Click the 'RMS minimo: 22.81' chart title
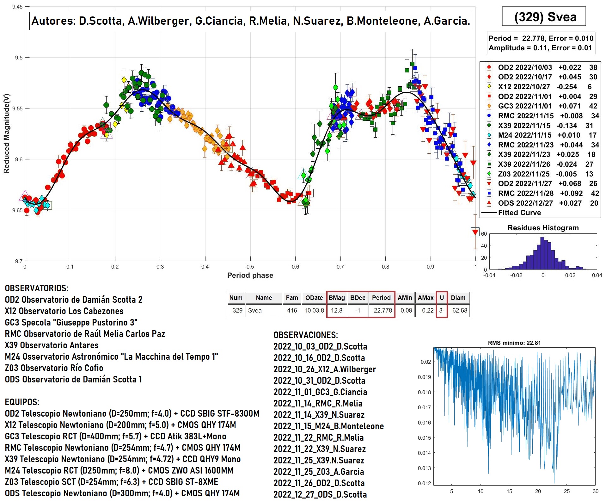This screenshot has height=502, width=606. coord(514,343)
